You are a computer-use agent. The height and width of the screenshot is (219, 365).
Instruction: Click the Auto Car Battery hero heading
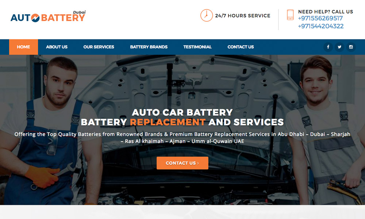point(182,112)
